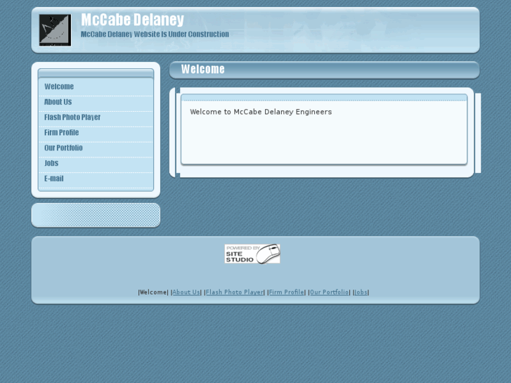Click the Welcome page heading
Screen dimensions: 511x383
[x=202, y=69]
